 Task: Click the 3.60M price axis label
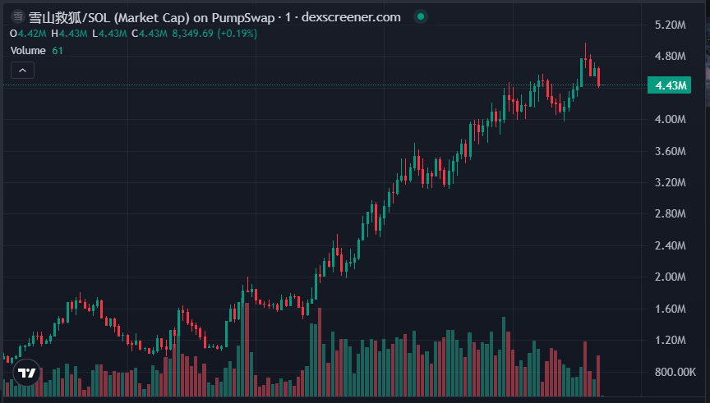pyautogui.click(x=671, y=151)
